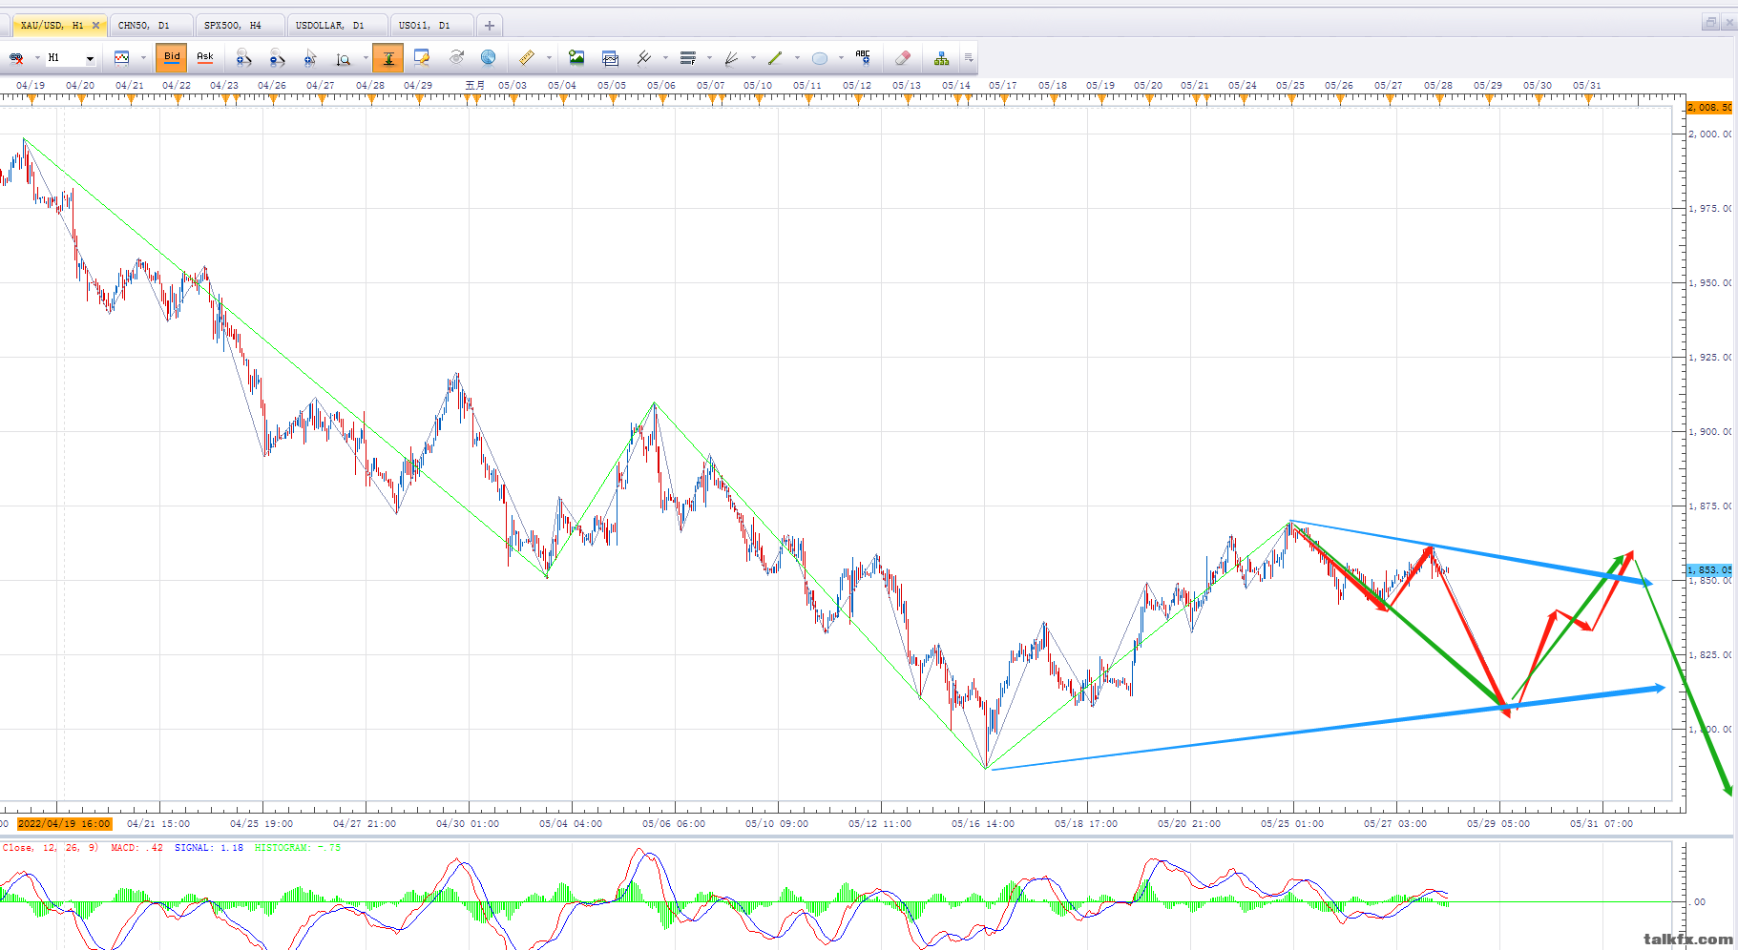
Task: Switch to the CHN50, D1 chart tab
Action: (151, 26)
